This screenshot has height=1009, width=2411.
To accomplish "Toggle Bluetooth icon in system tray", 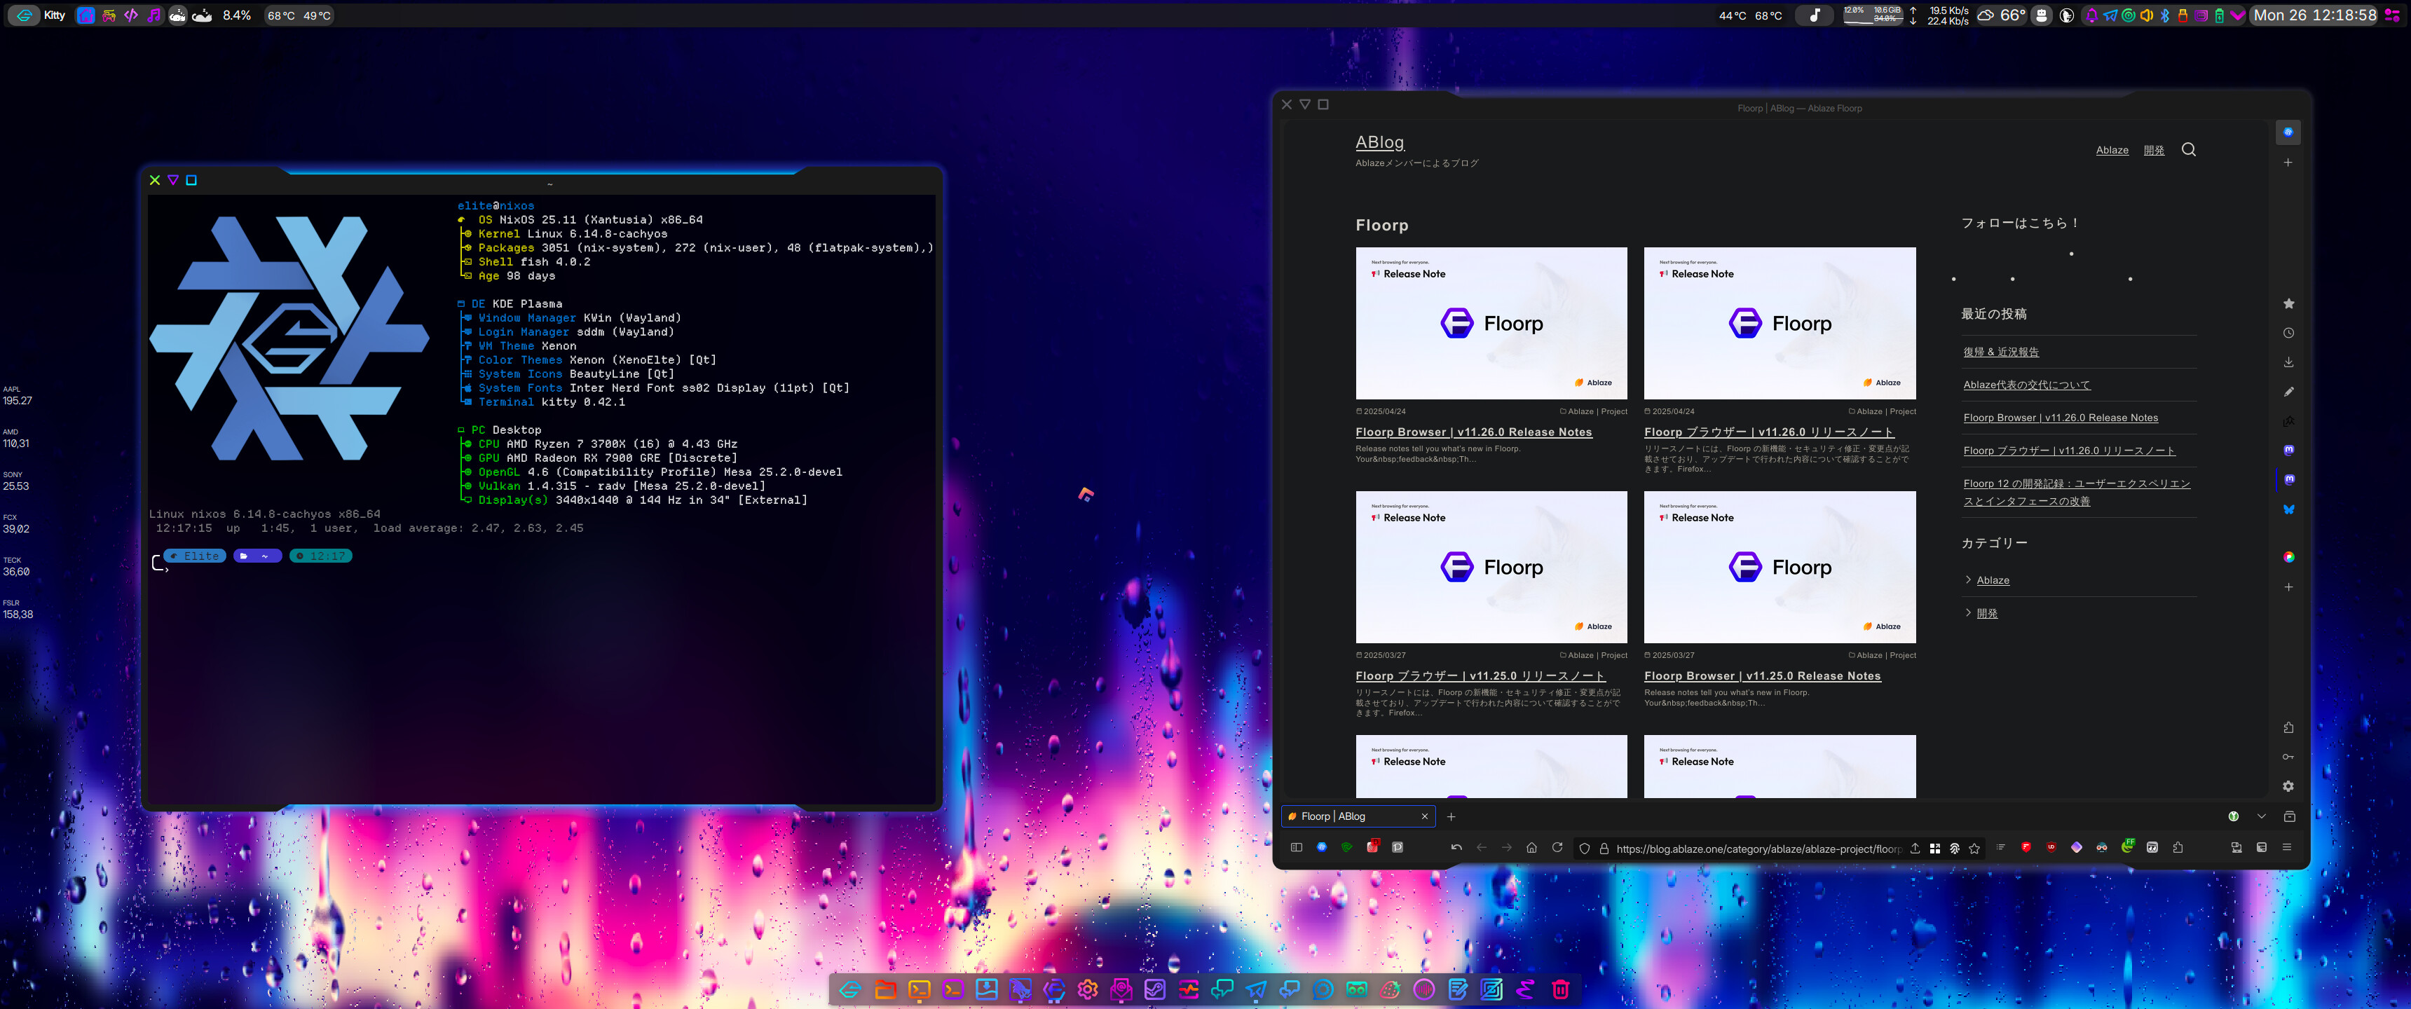I will [2165, 15].
